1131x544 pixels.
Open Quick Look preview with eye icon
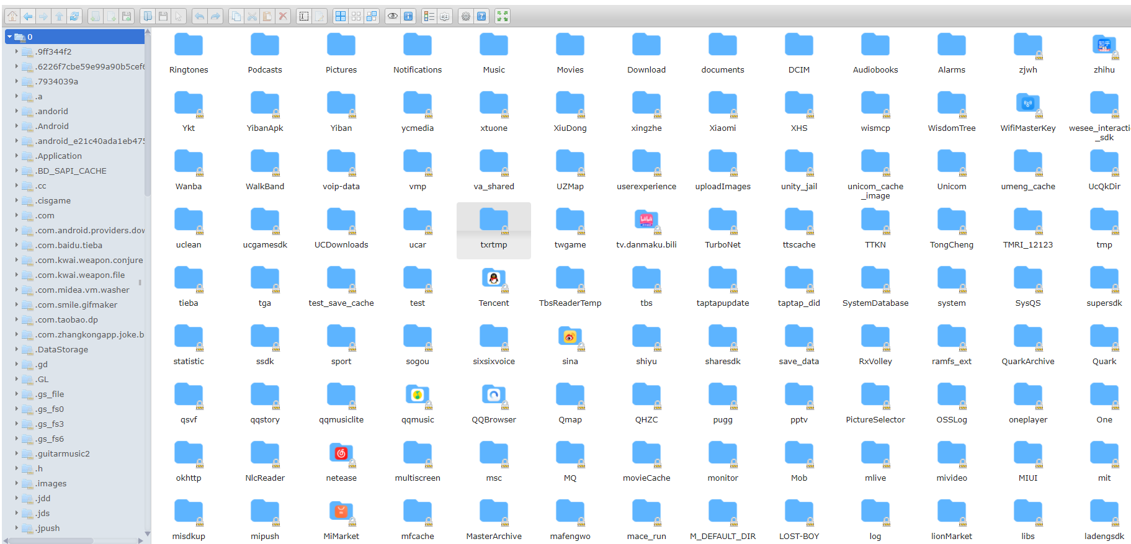(x=393, y=16)
